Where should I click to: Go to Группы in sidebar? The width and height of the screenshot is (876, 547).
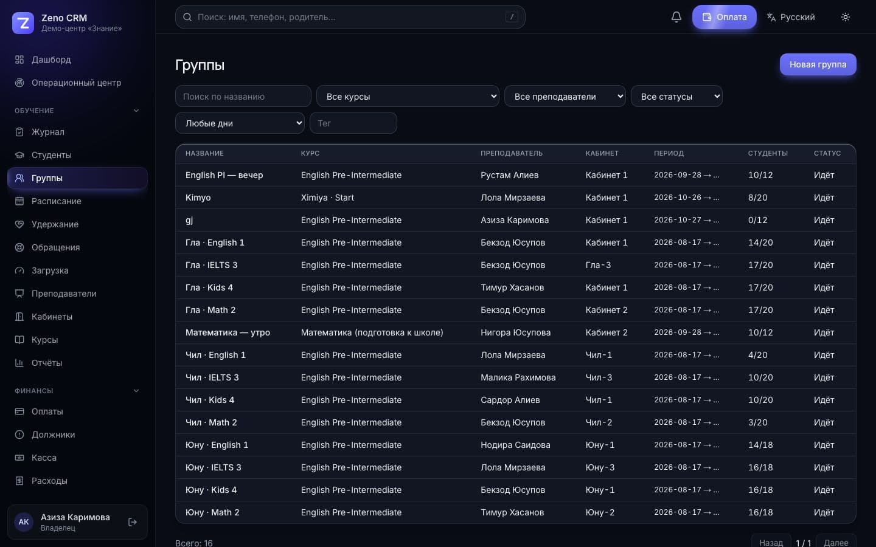tap(77, 178)
